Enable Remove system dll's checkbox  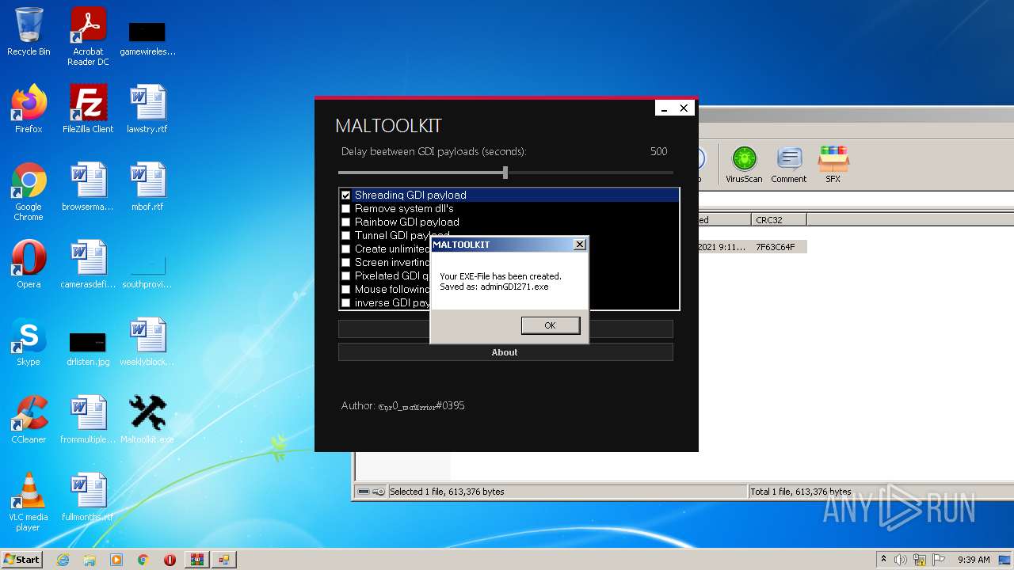[x=345, y=209]
